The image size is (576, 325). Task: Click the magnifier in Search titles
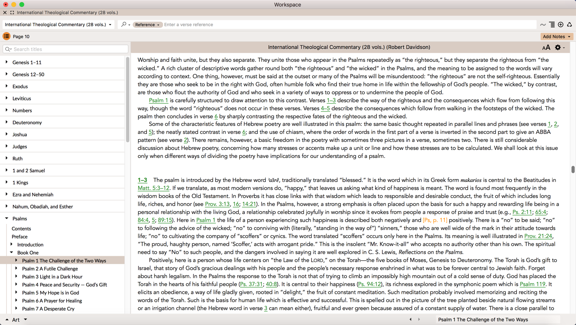point(8,49)
